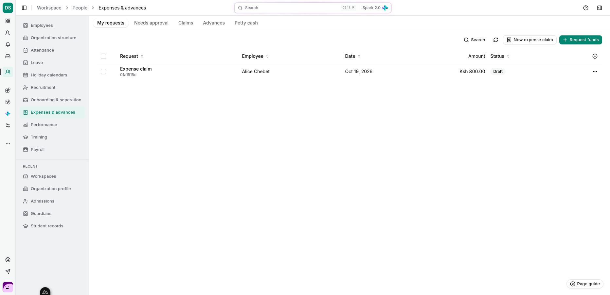Open the Spark sparkle icon in left rail

tap(8, 114)
